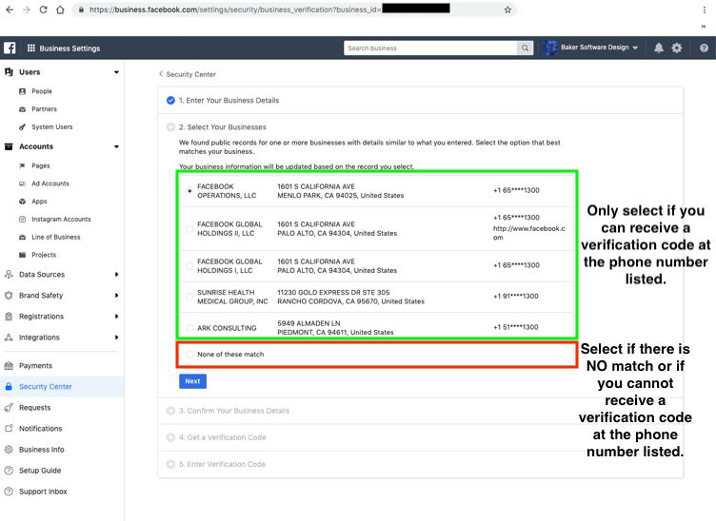Open the Support Inbox link
The height and width of the screenshot is (521, 716).
coord(43,492)
